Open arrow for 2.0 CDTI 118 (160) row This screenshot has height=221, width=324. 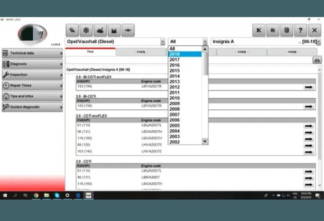click(x=308, y=185)
